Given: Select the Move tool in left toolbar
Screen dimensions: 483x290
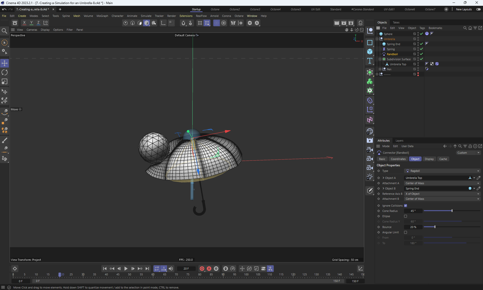Looking at the screenshot, I should (5, 63).
